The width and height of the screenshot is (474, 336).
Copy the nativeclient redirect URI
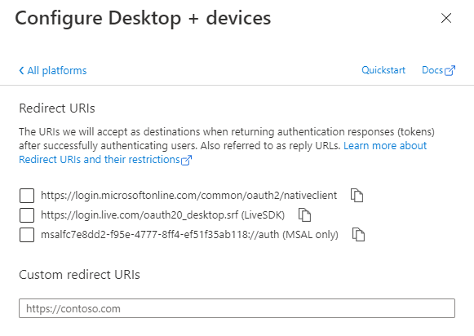357,195
